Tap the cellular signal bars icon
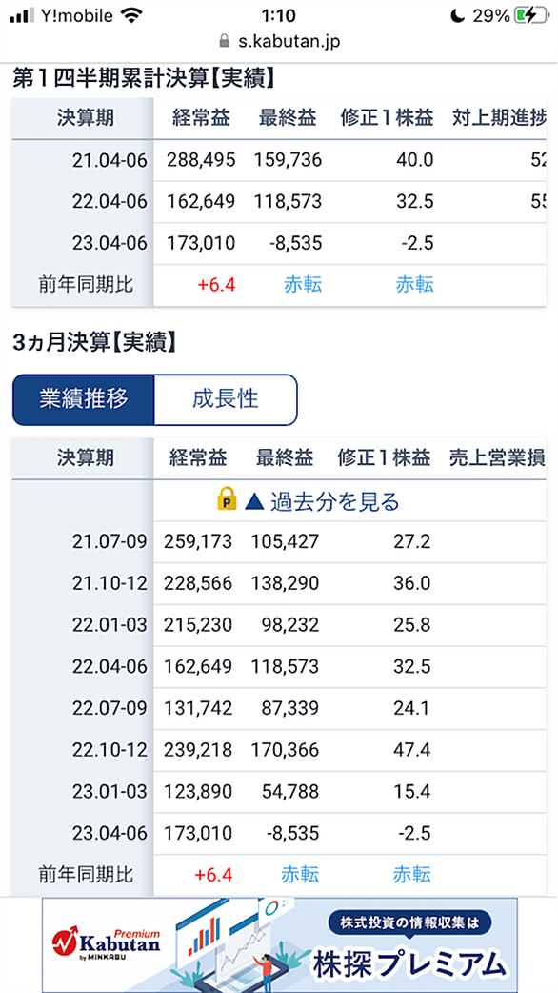The height and width of the screenshot is (993, 558). pos(23,16)
